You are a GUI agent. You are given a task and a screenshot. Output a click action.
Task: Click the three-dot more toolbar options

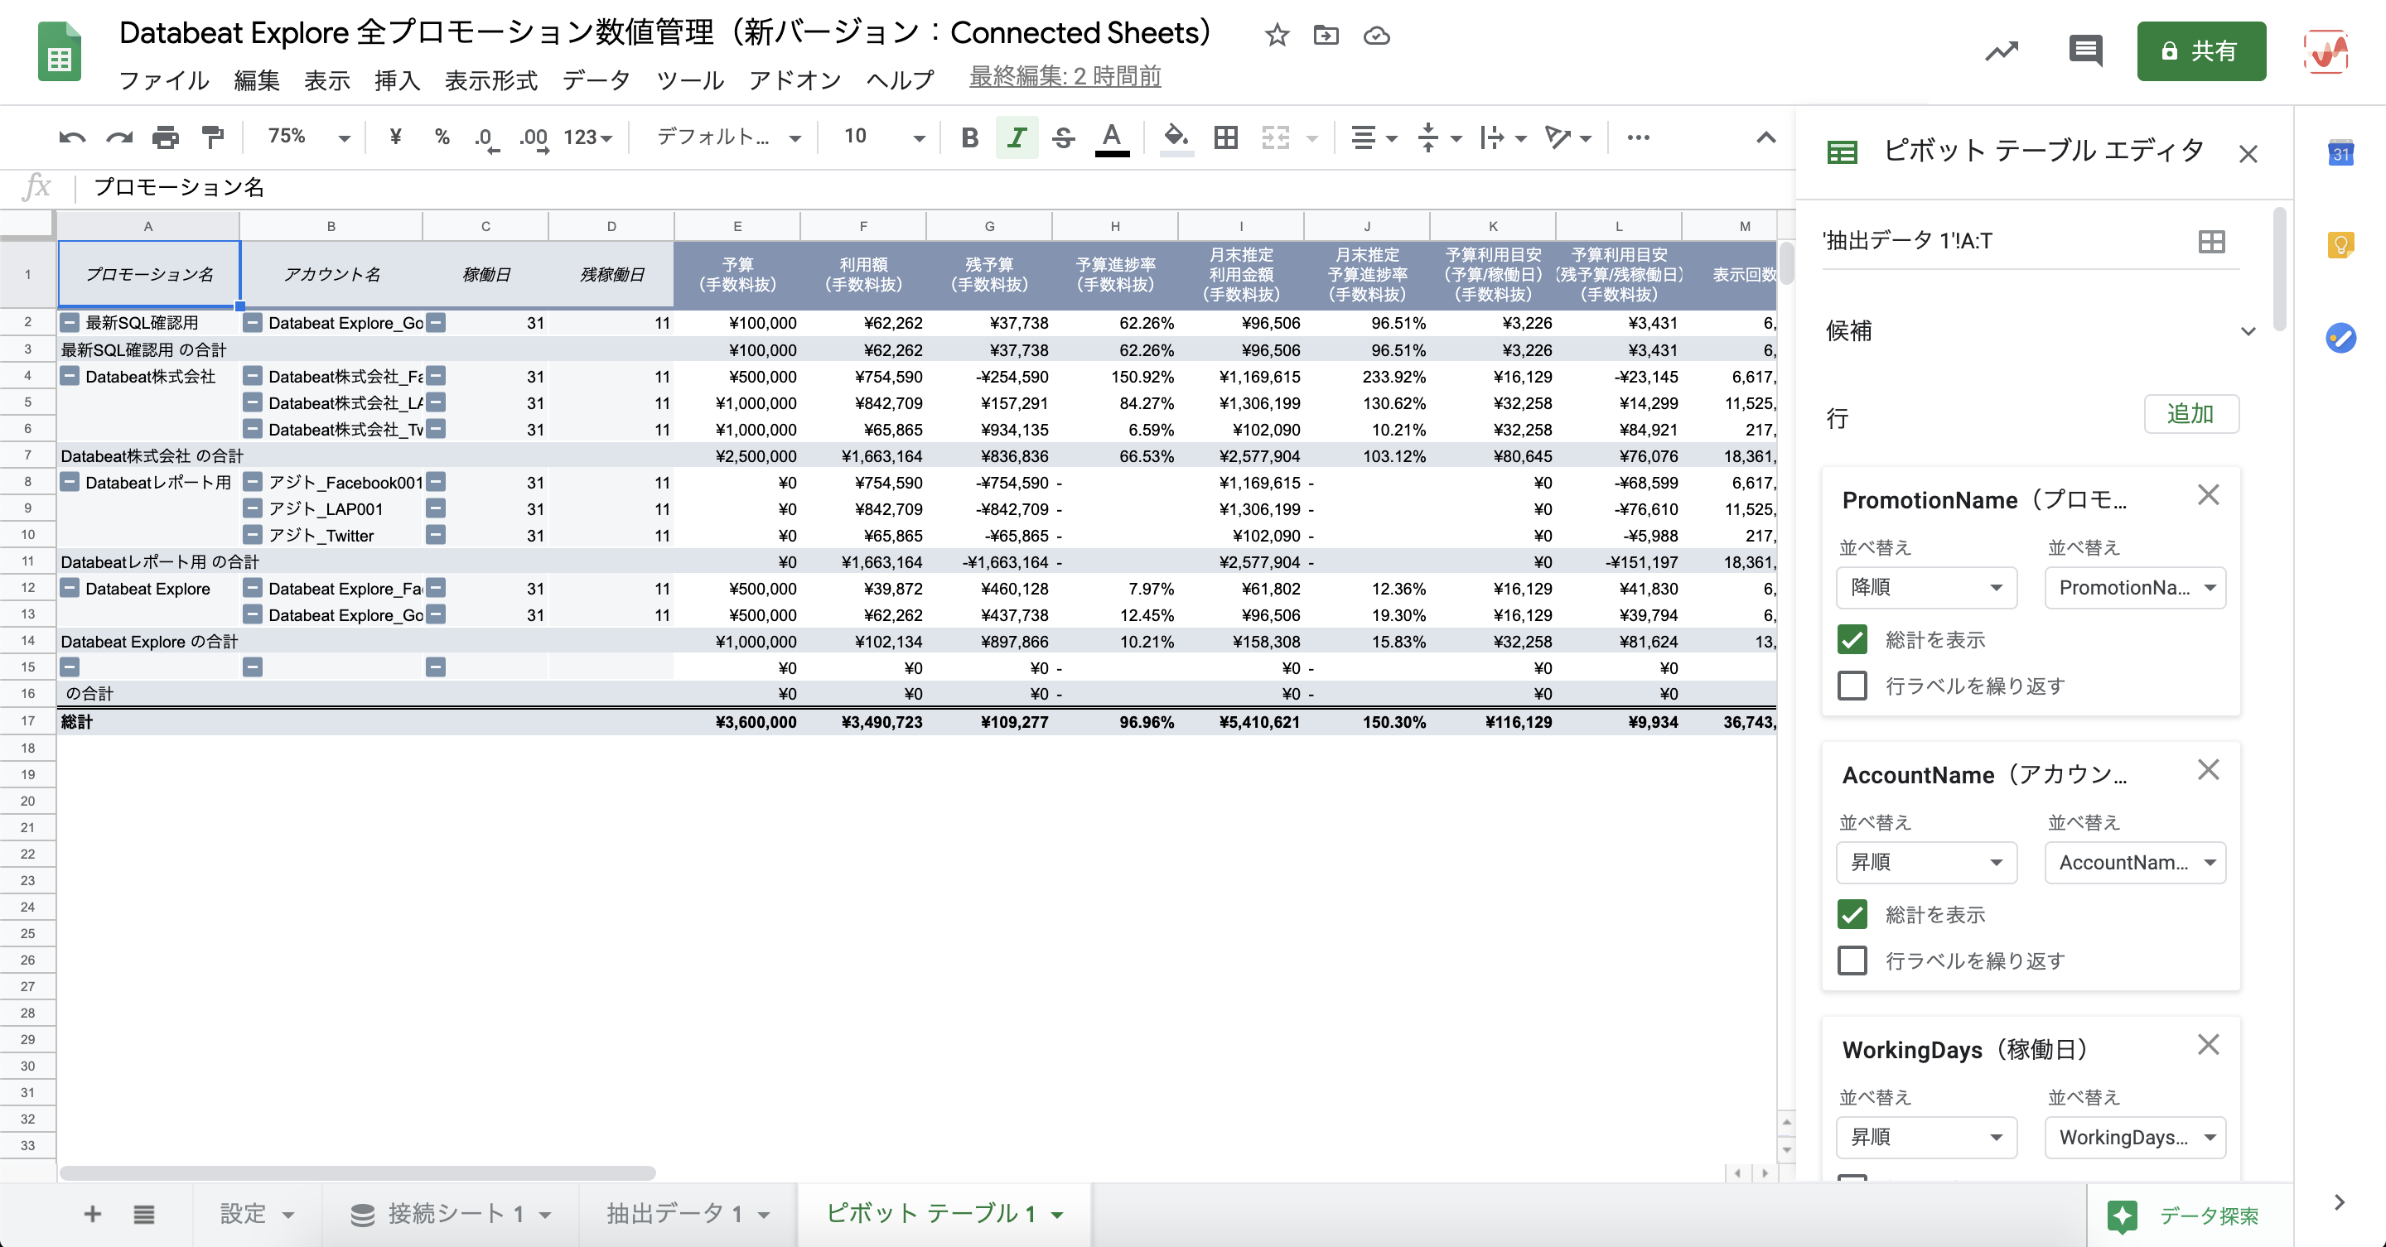pos(1638,138)
